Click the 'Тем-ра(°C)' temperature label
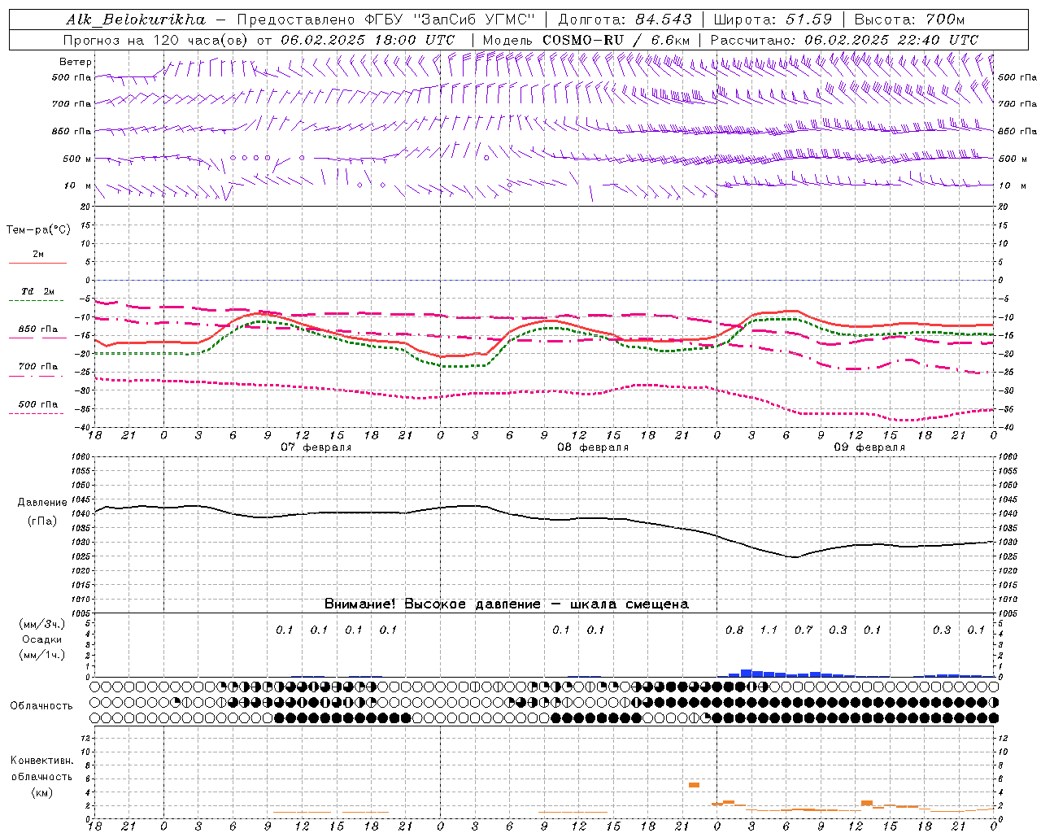This screenshot has height=833, width=1041. (38, 230)
